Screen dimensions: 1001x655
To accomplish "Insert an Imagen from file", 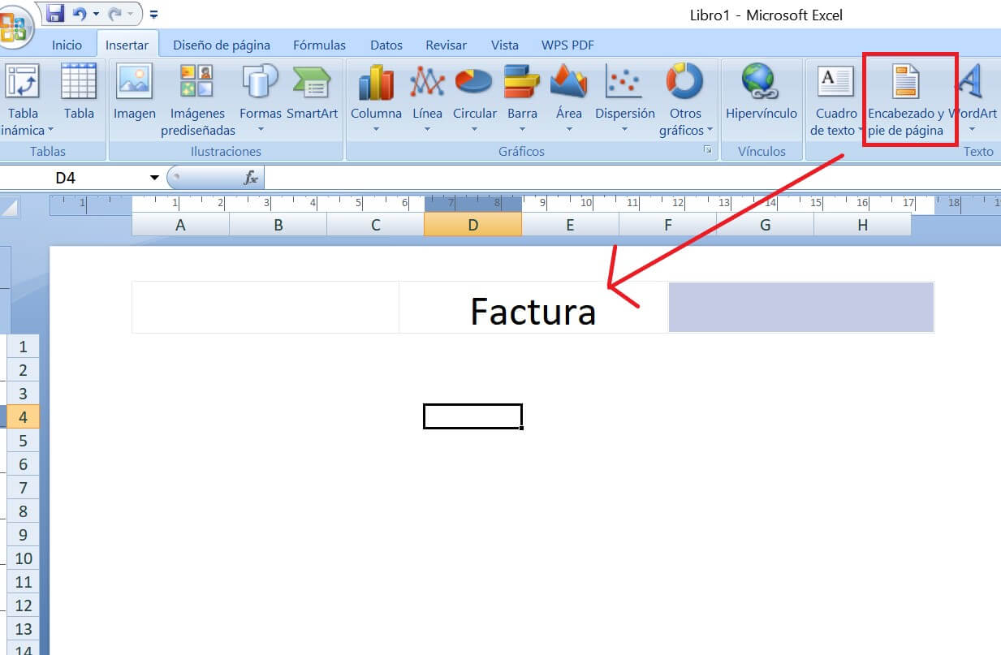I will [x=135, y=92].
